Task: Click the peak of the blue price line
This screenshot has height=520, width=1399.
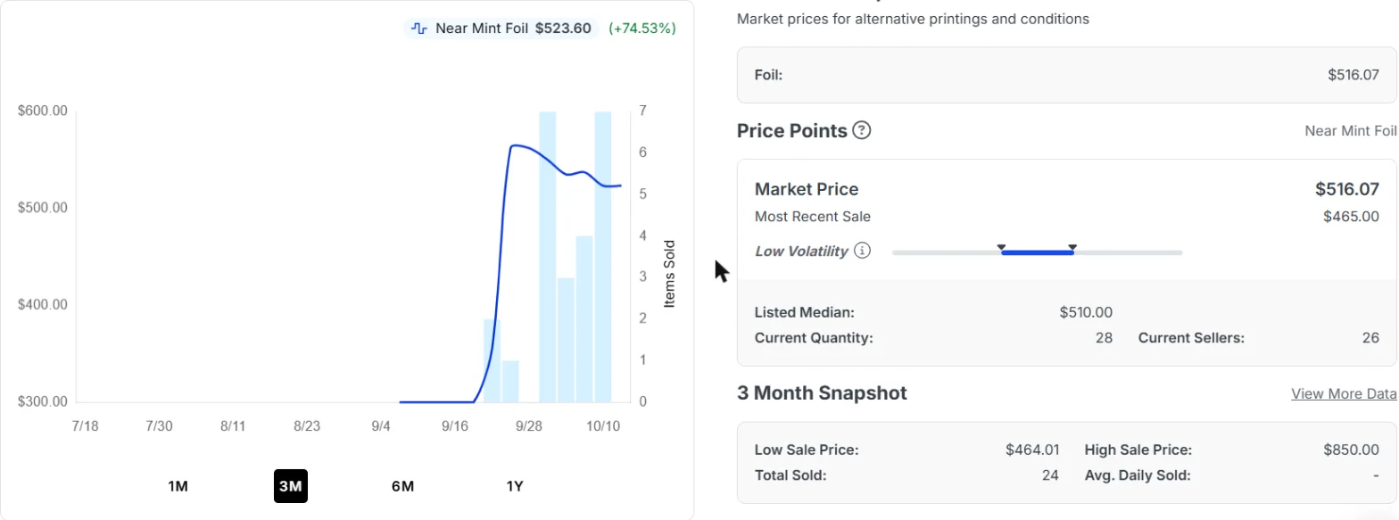Action: [515, 145]
